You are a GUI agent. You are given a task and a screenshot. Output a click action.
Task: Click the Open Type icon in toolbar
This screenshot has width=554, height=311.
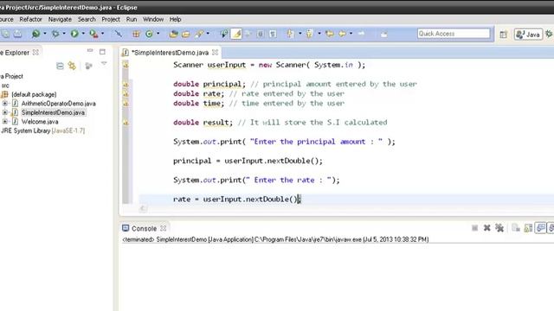tap(173, 34)
